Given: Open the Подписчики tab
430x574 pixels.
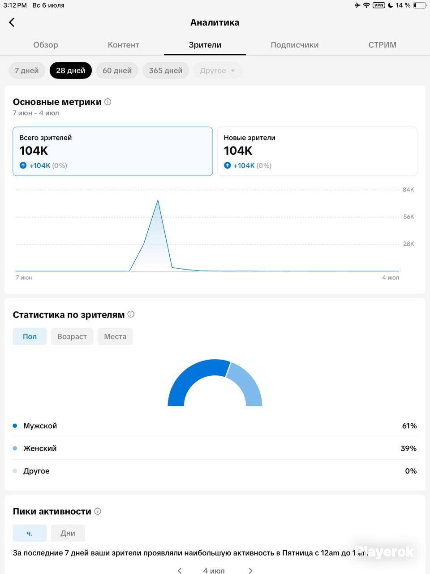Looking at the screenshot, I should click(295, 45).
